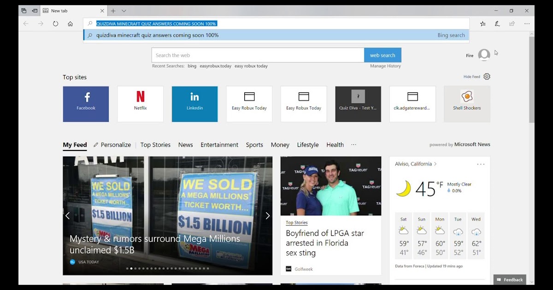Show the next carousel slide
Screen dimensions: 553x290
[x=267, y=215]
